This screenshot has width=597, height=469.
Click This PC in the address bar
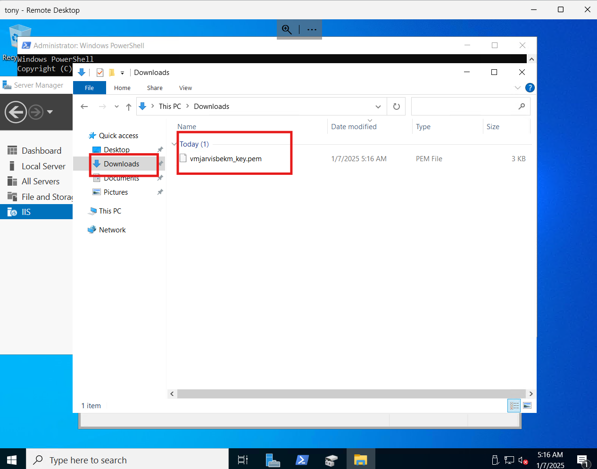tap(170, 107)
